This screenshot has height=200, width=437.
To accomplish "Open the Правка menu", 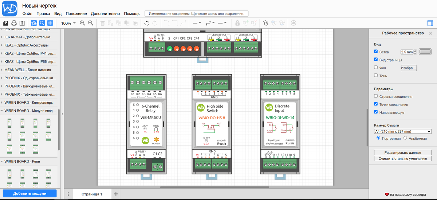I will (x=43, y=13).
